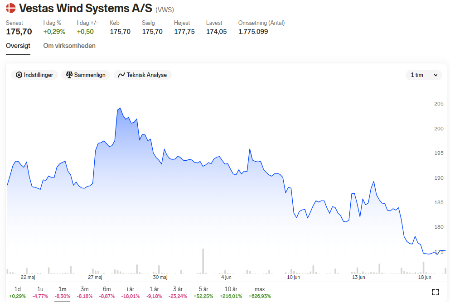The image size is (450, 302).
Task: Select the 6m time range
Action: (107, 292)
